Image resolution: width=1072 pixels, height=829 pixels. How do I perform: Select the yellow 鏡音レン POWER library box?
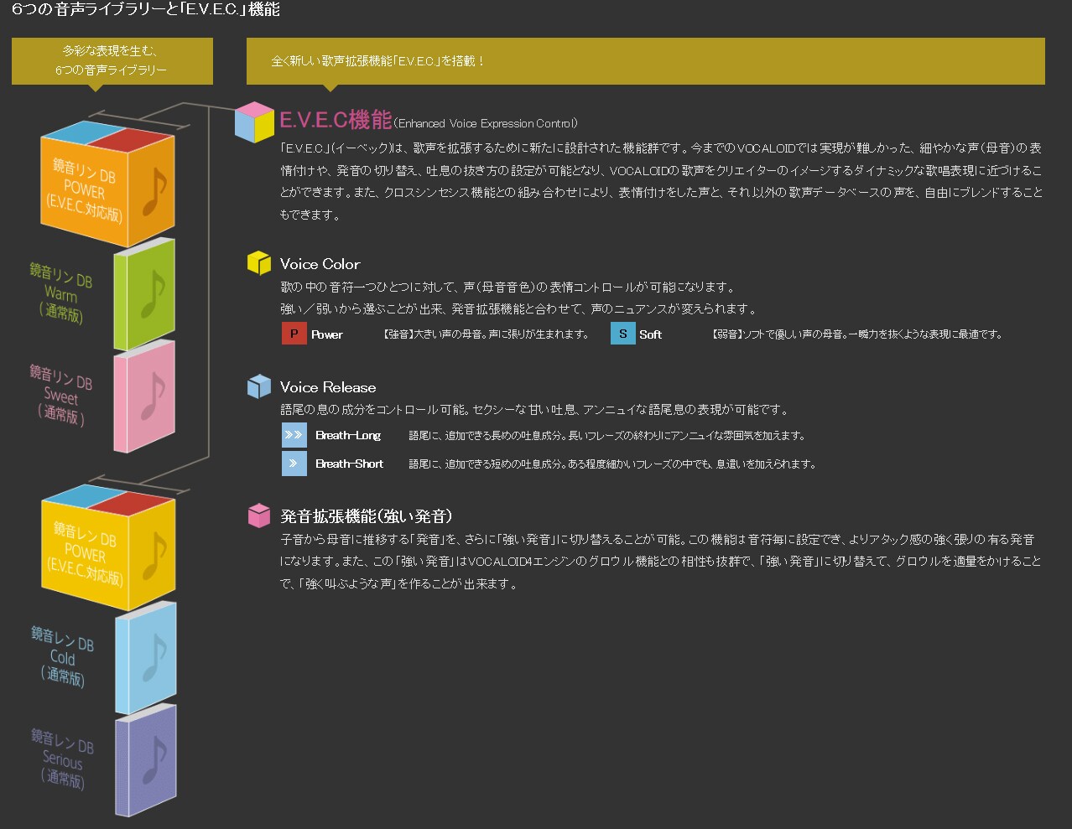tap(107, 546)
